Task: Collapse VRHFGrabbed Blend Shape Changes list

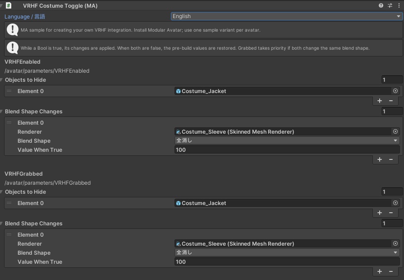Action: point(1,223)
